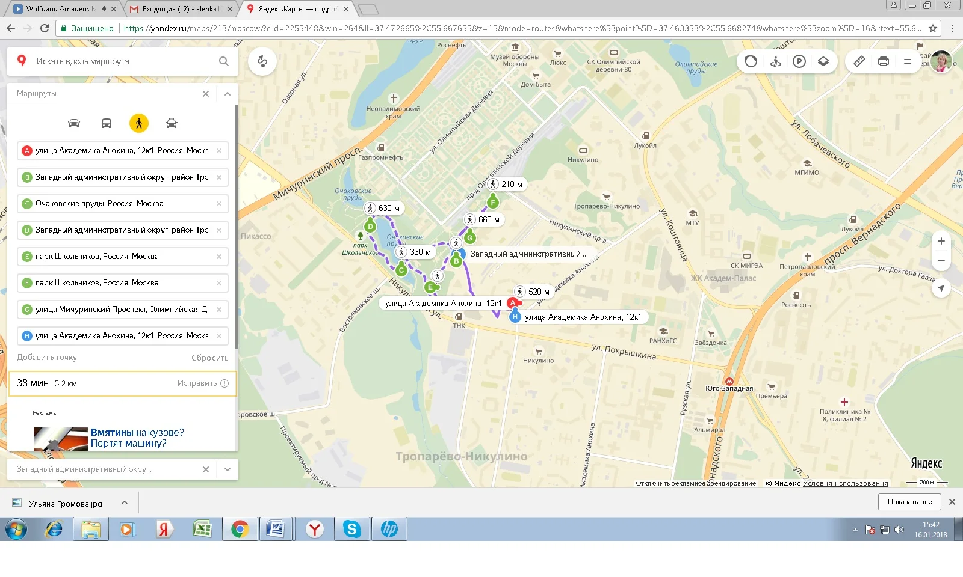Click the print map icon

click(883, 61)
